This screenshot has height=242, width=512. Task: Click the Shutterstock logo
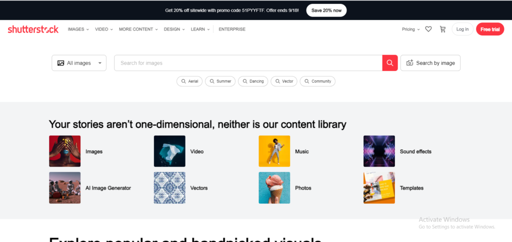tap(33, 29)
